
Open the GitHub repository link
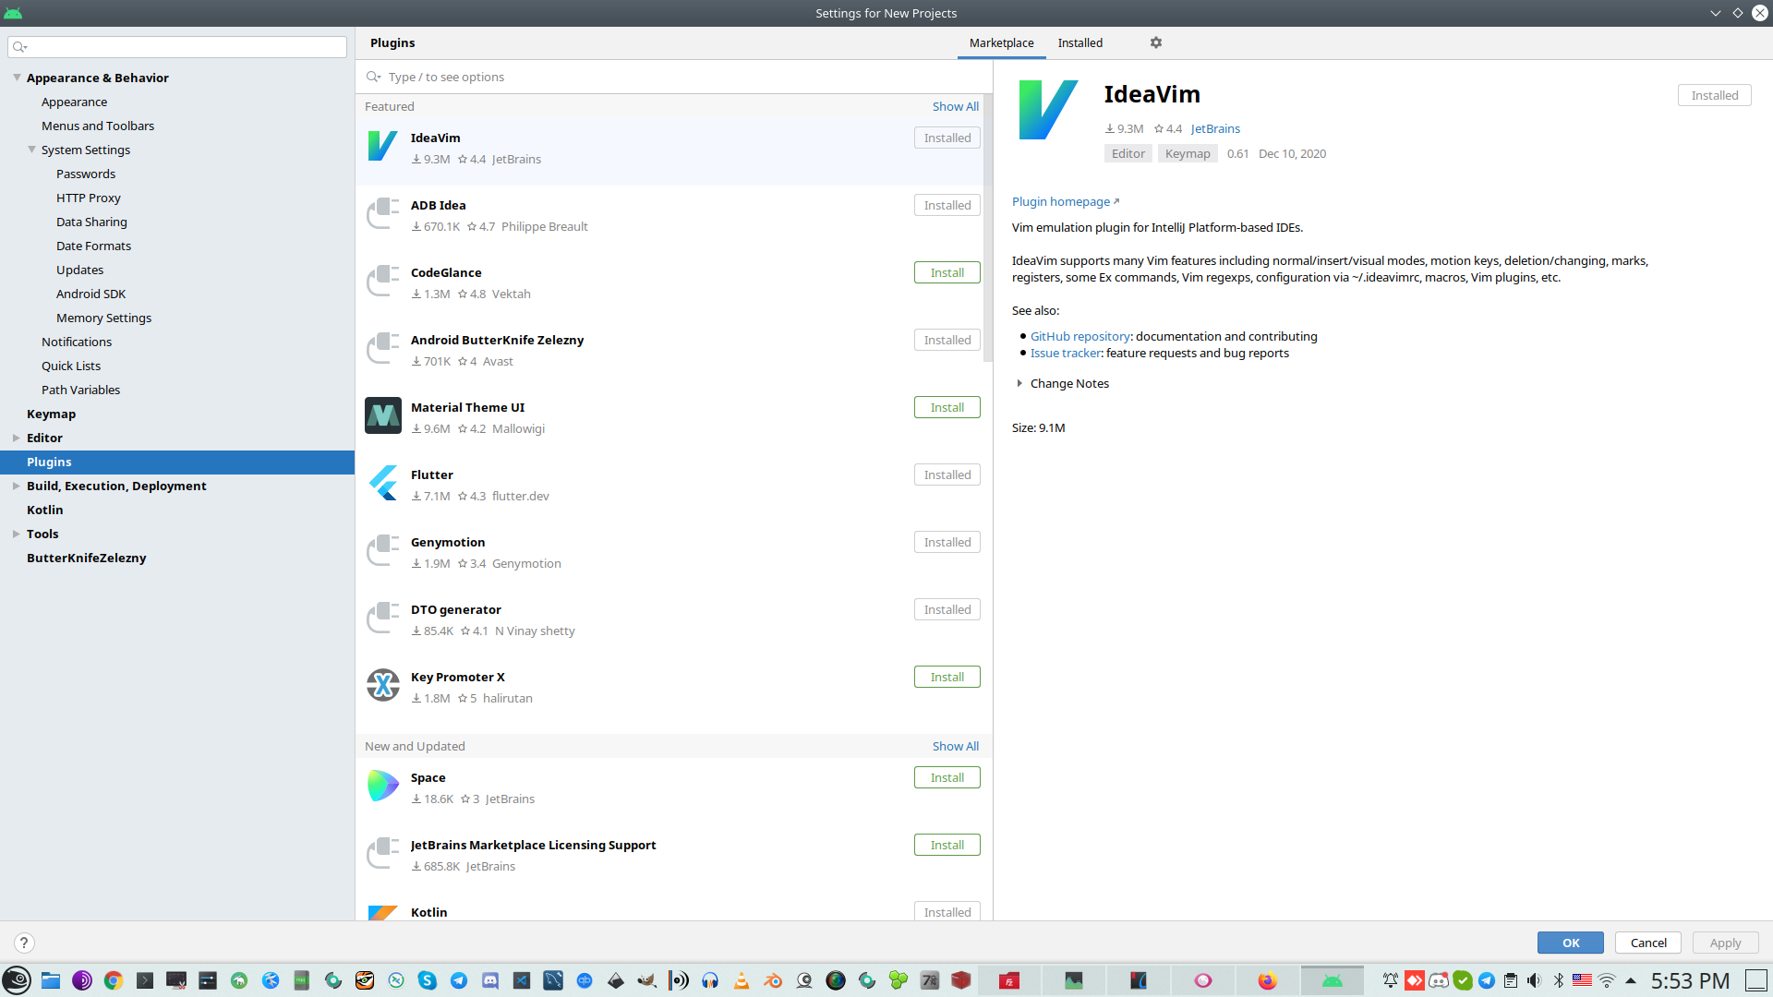1079,336
